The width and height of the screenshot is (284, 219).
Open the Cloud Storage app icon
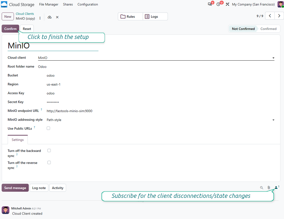click(x=4, y=4)
